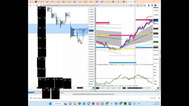The width and height of the screenshot is (189, 106).
Task: Click the page vertical scrollbar on right
Action: 160,74
